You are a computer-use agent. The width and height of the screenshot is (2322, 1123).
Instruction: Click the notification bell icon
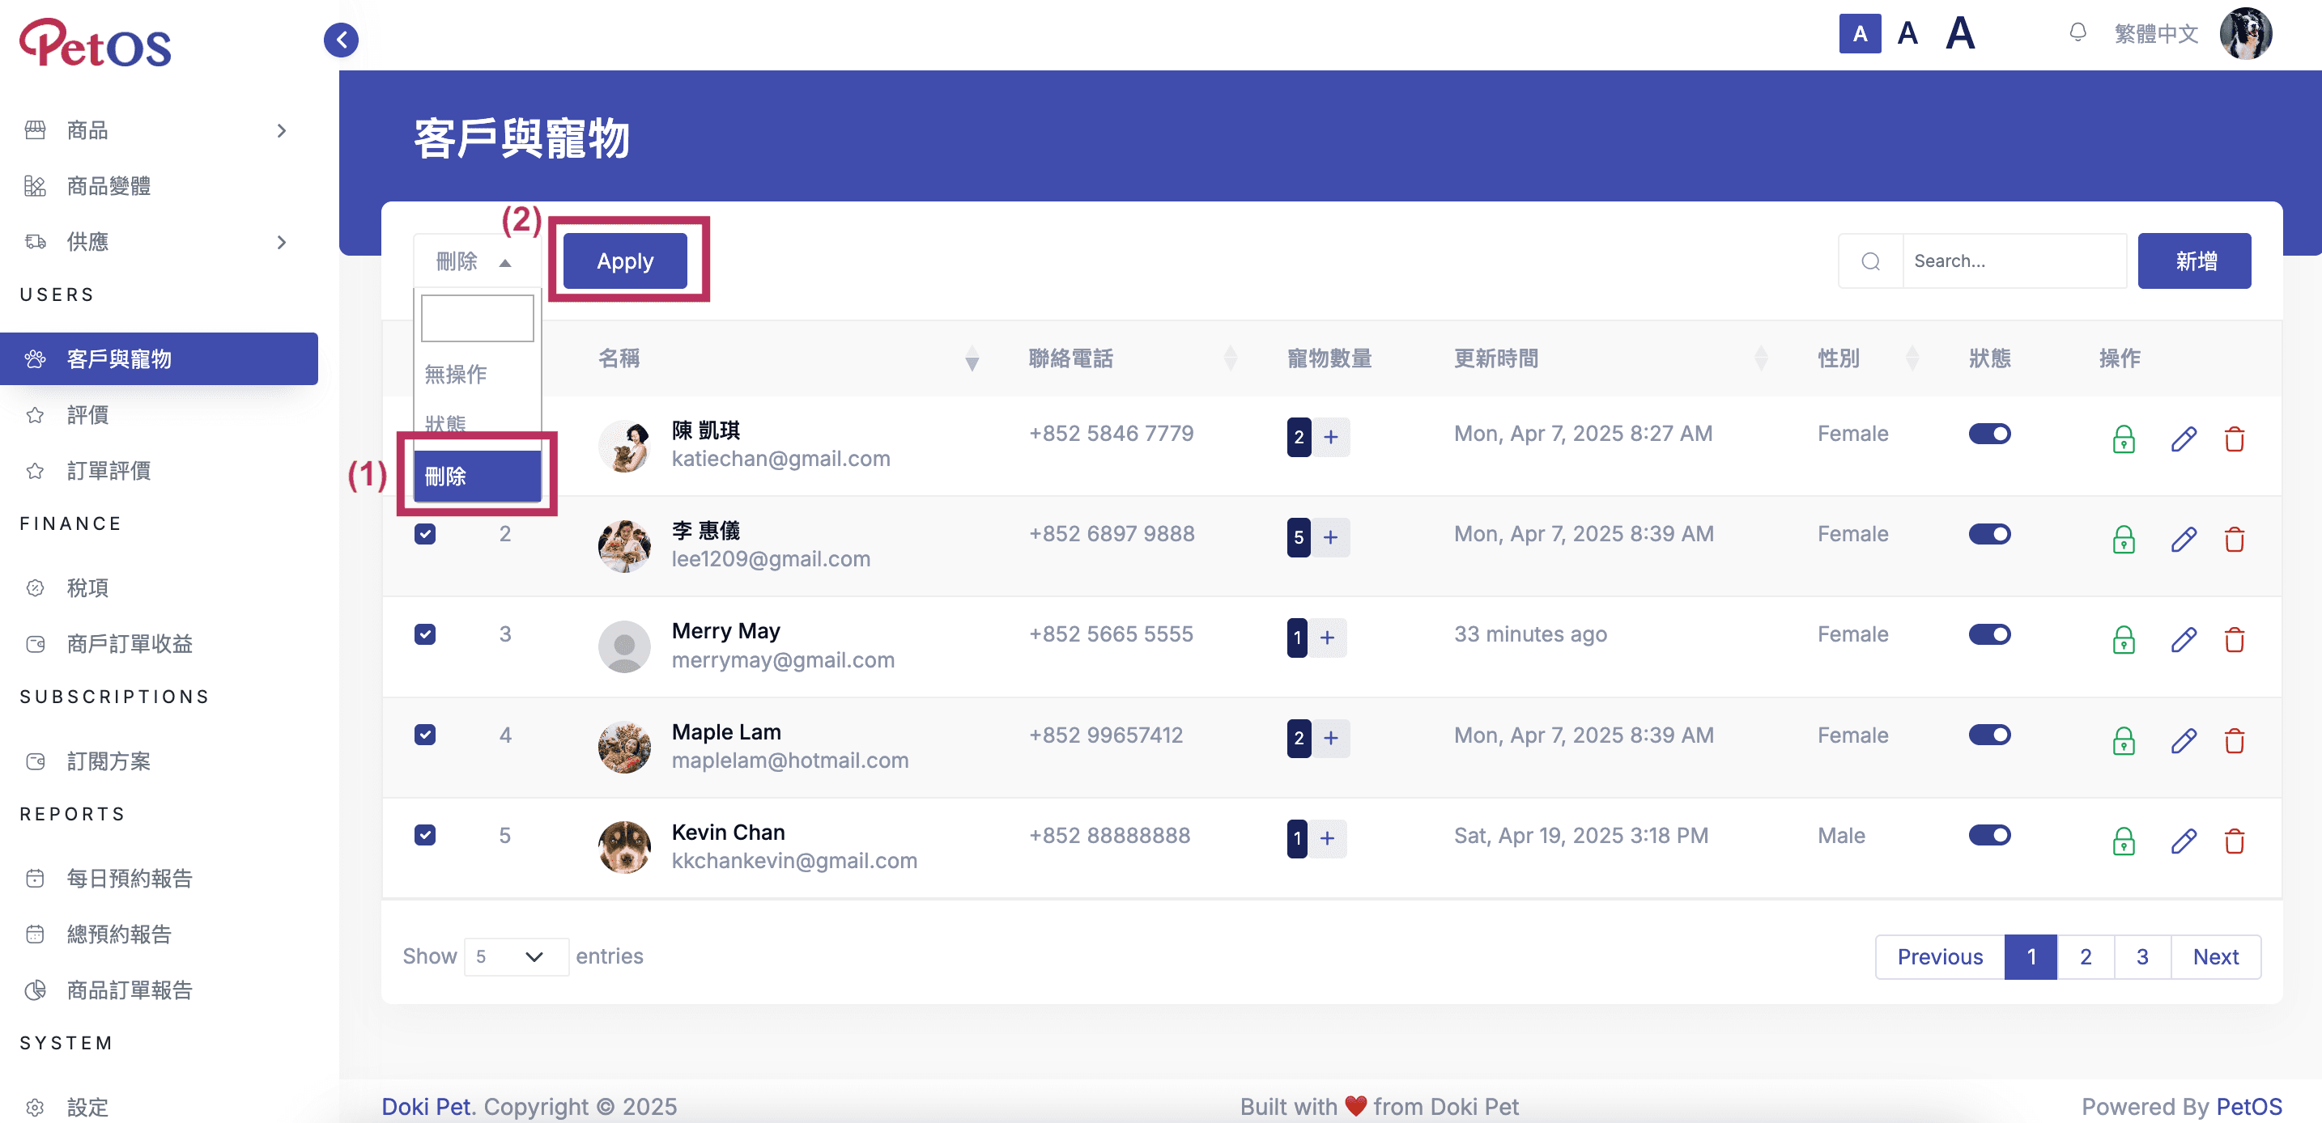2077,33
